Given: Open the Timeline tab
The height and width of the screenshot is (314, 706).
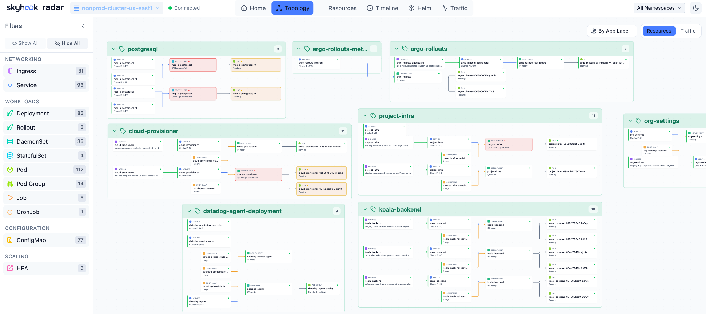Looking at the screenshot, I should pos(382,8).
